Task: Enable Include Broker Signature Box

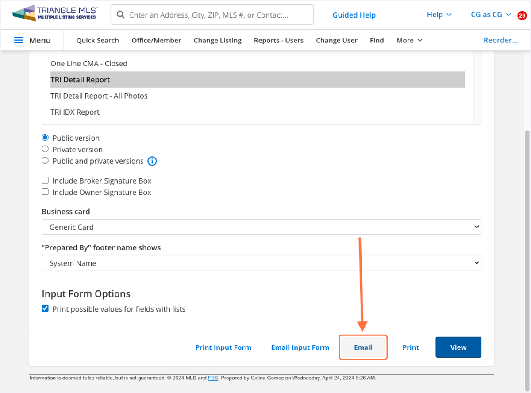Action: point(45,181)
